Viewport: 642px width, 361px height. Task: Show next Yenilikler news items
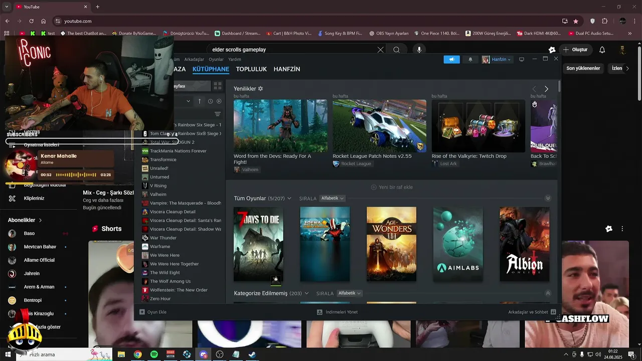546,89
